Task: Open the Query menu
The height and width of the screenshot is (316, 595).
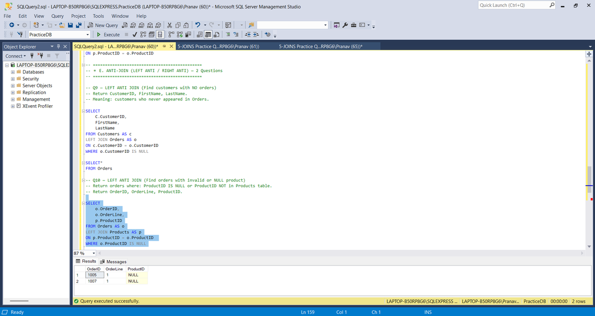Action: 58,16
